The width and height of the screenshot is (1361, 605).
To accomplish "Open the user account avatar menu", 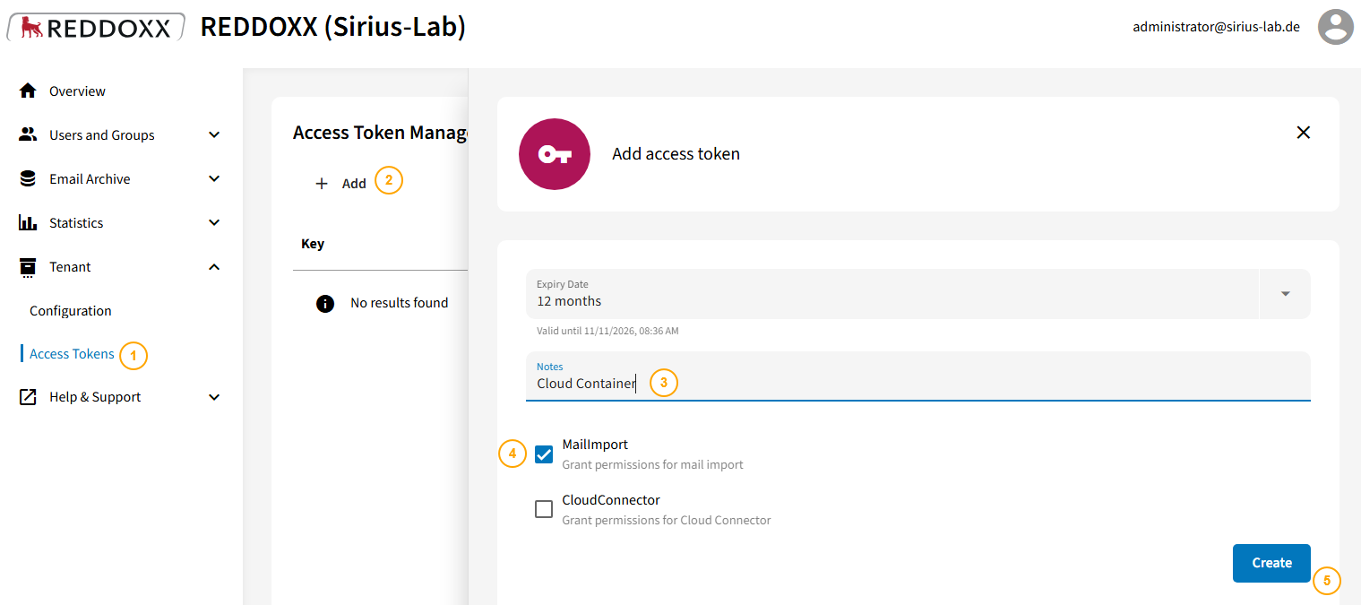I will (1335, 27).
